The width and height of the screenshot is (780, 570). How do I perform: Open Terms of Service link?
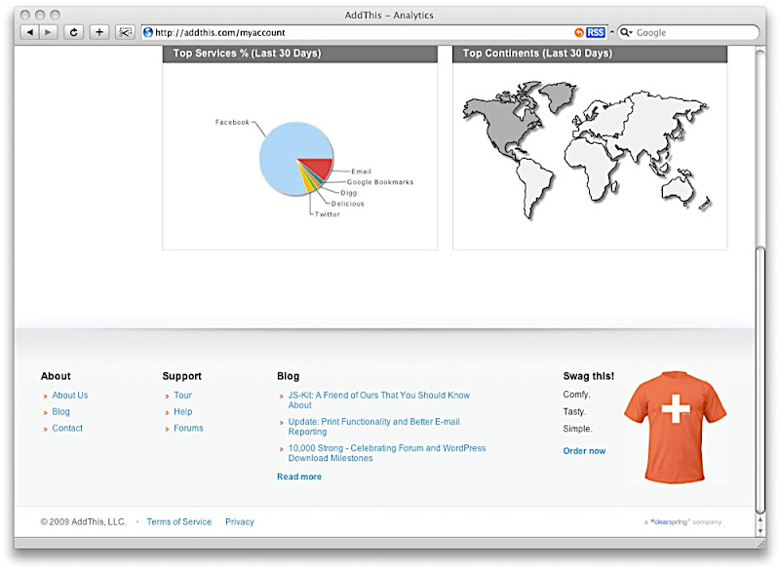click(178, 522)
